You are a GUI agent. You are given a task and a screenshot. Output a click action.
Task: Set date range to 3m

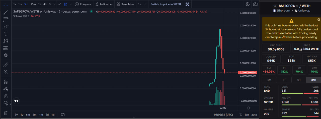pyautogui.click(x=34, y=115)
